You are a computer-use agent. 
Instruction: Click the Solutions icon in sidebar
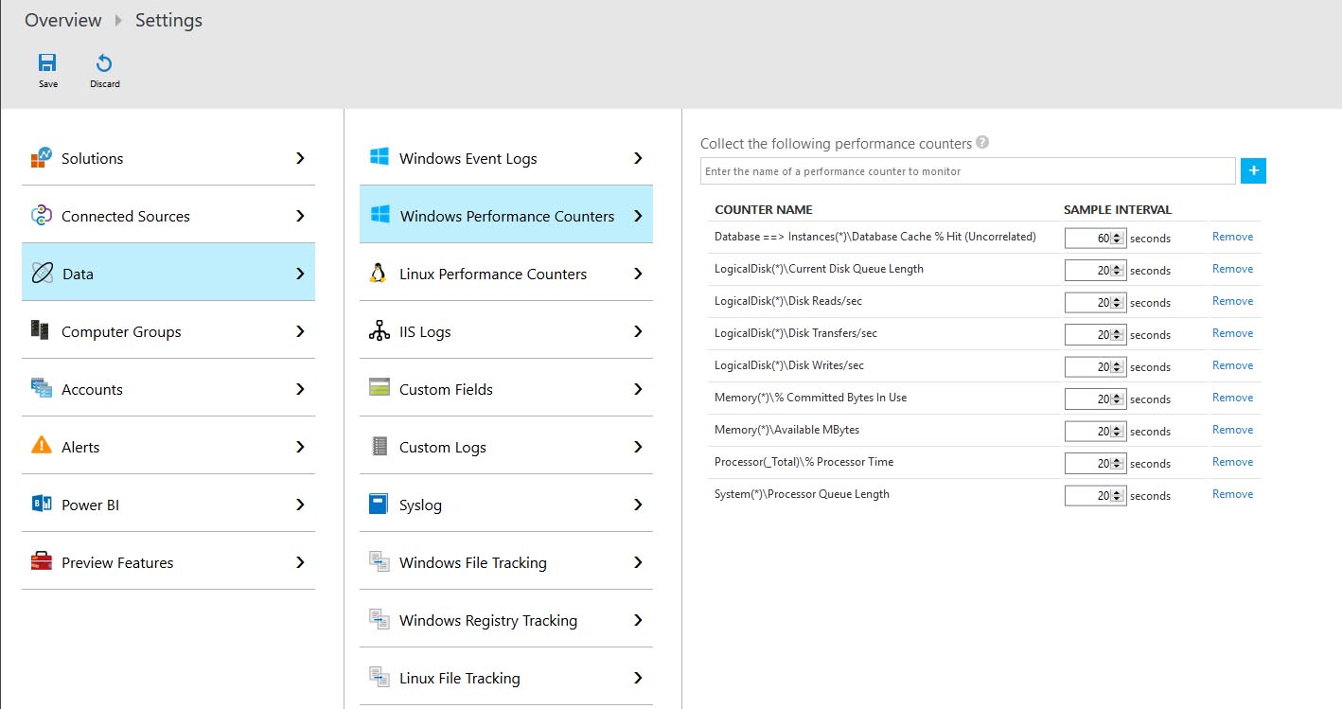pos(41,158)
